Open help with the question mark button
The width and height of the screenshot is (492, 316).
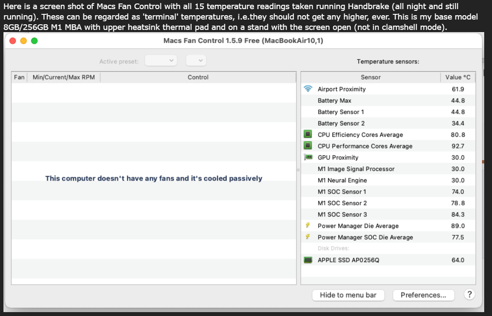469,295
